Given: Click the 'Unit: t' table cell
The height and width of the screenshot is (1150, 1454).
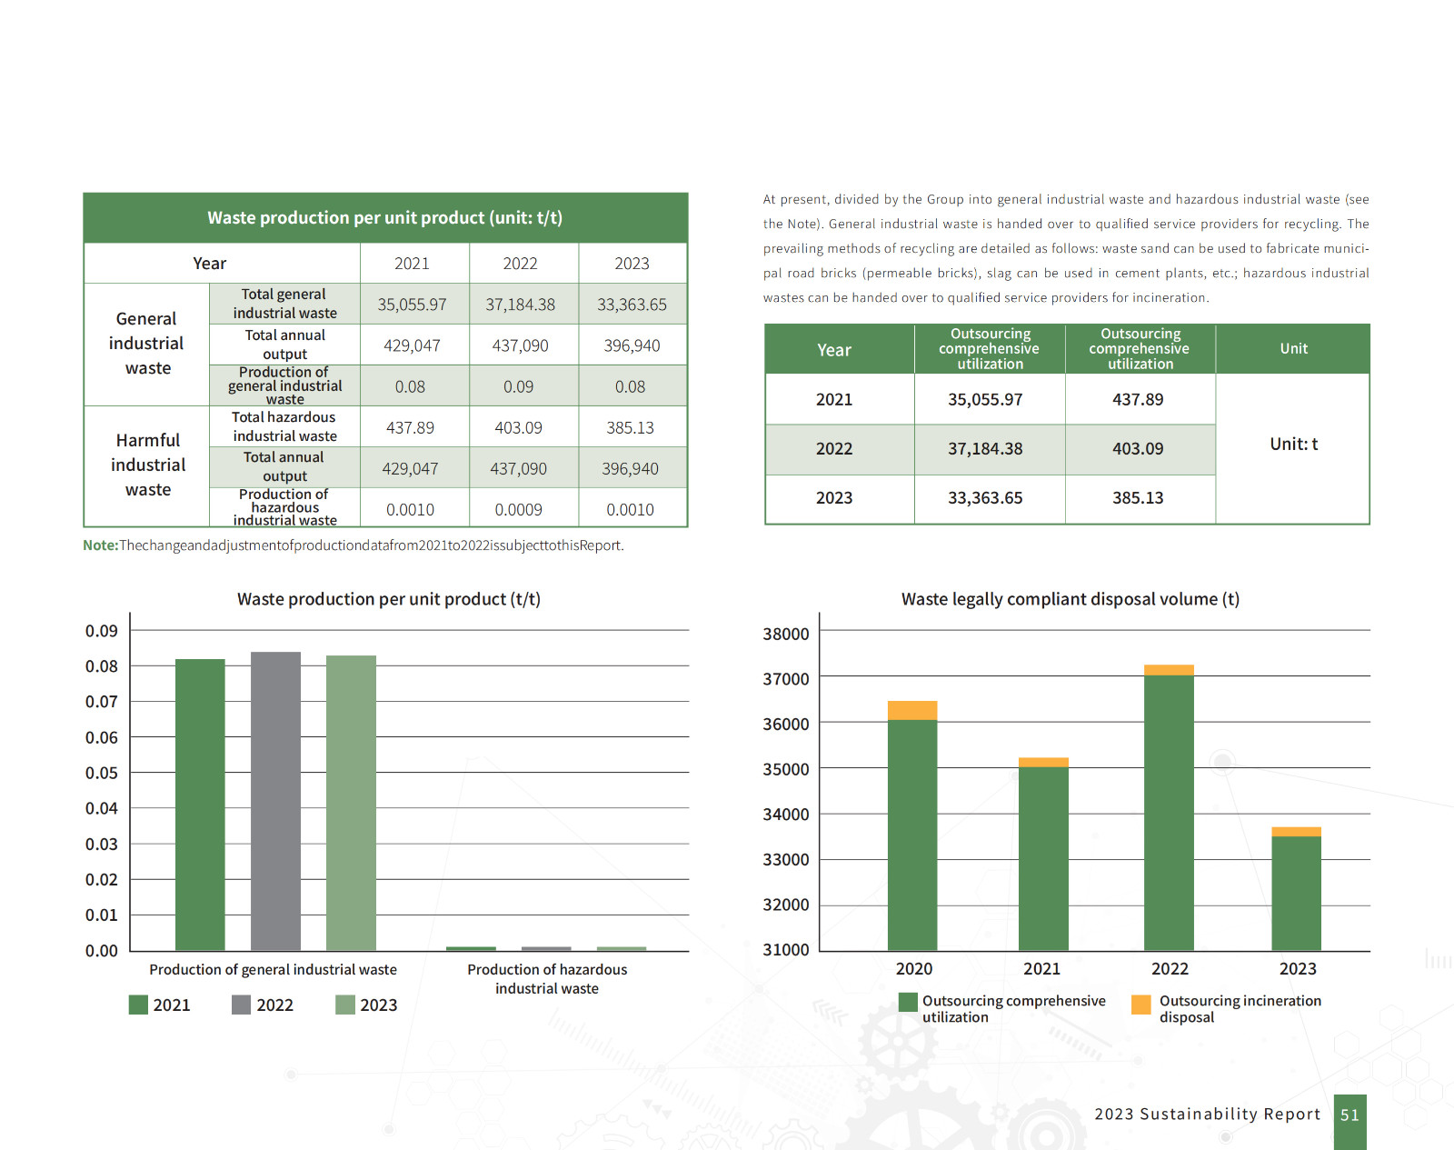Looking at the screenshot, I should pos(1293,445).
